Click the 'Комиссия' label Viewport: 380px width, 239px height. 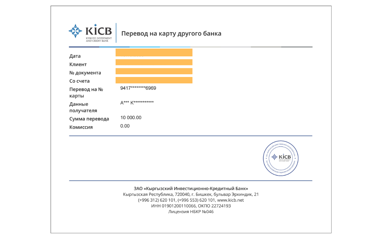coord(81,127)
